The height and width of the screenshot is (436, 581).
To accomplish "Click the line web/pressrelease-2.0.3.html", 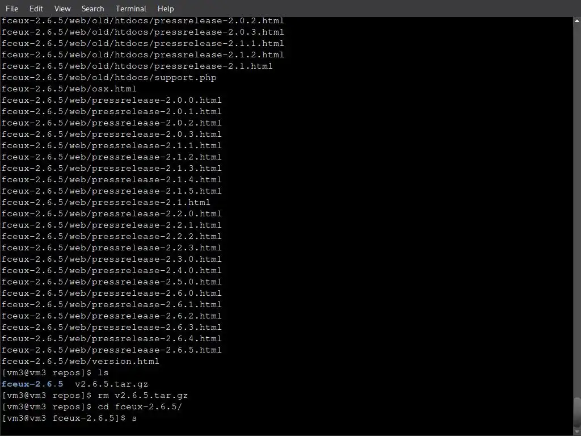I will point(112,134).
